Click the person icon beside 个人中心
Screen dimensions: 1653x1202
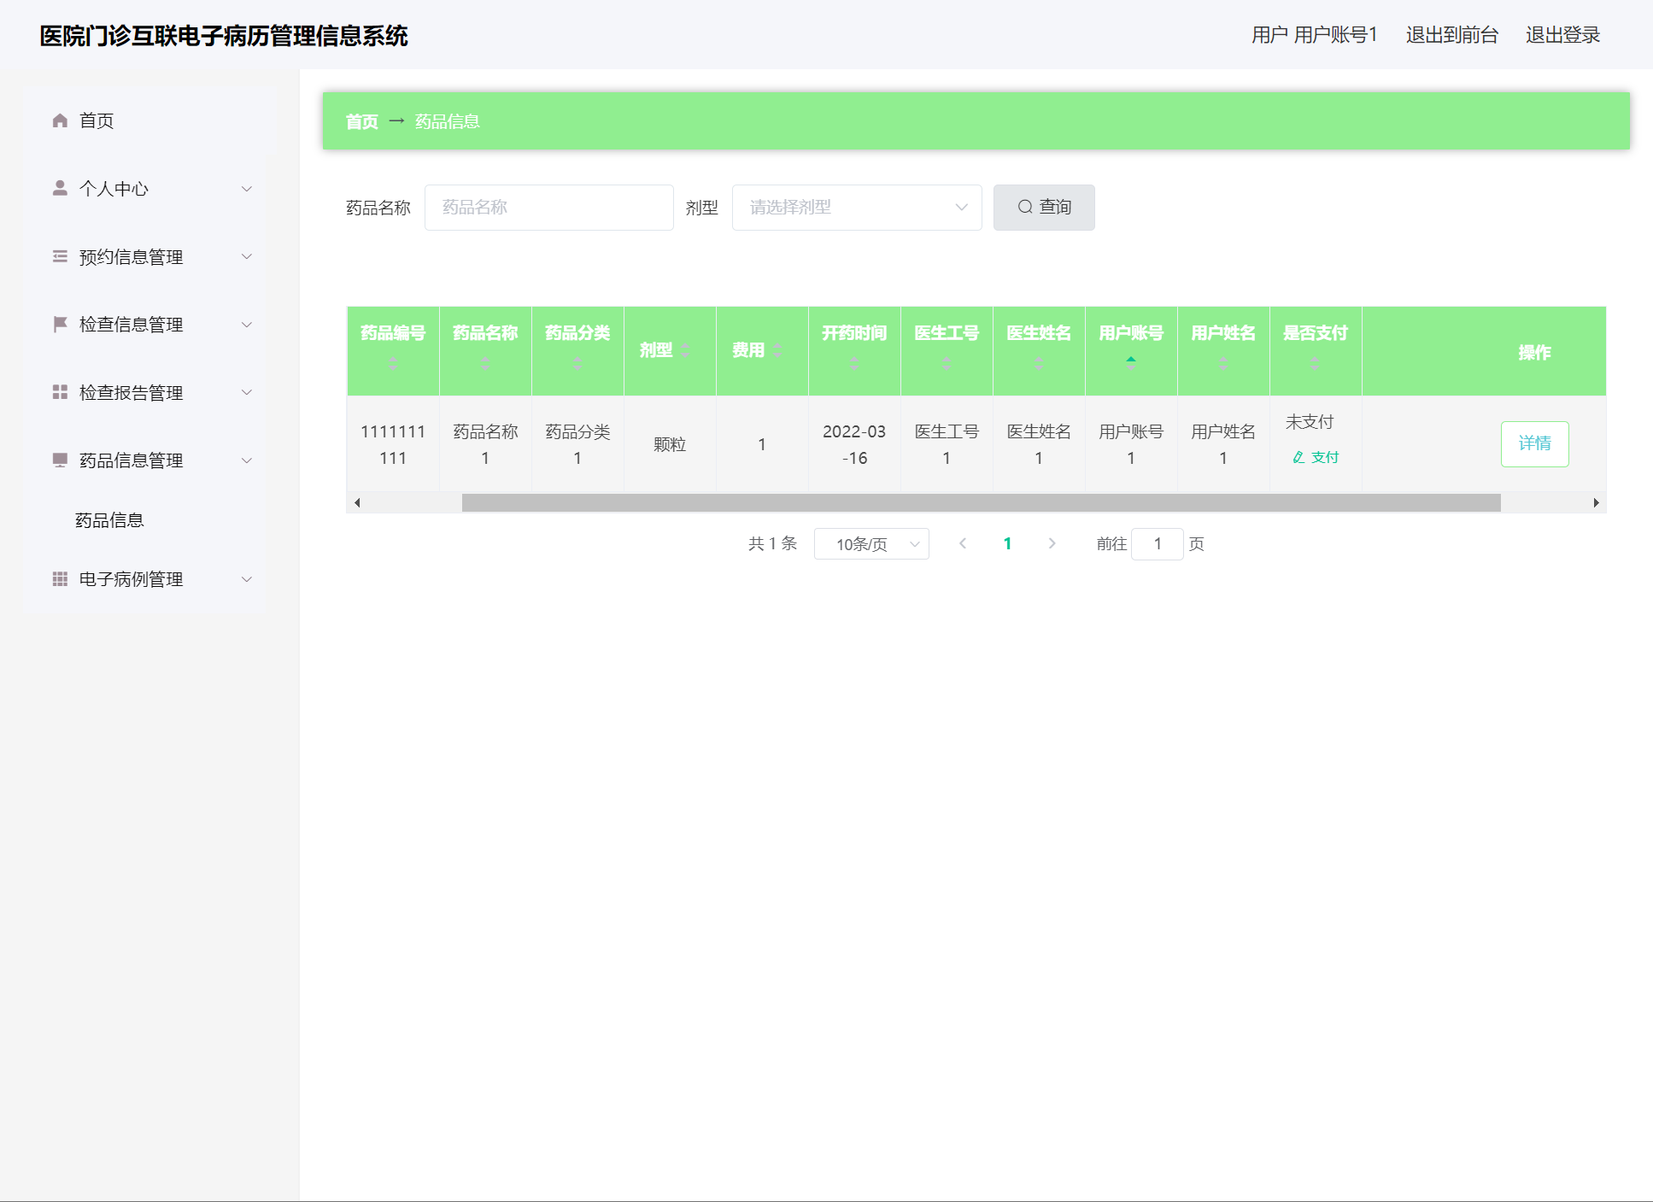pyautogui.click(x=60, y=188)
